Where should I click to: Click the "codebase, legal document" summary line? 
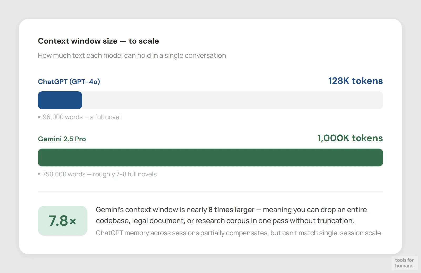pos(225,221)
